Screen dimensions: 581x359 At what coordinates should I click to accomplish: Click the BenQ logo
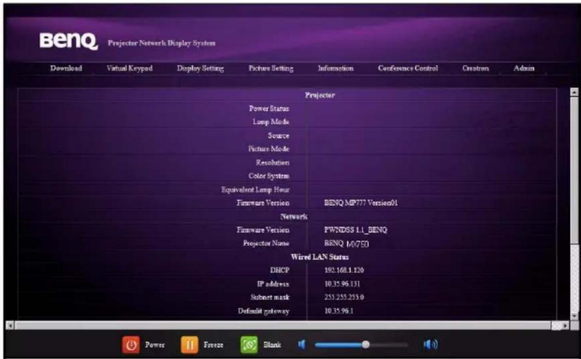69,41
